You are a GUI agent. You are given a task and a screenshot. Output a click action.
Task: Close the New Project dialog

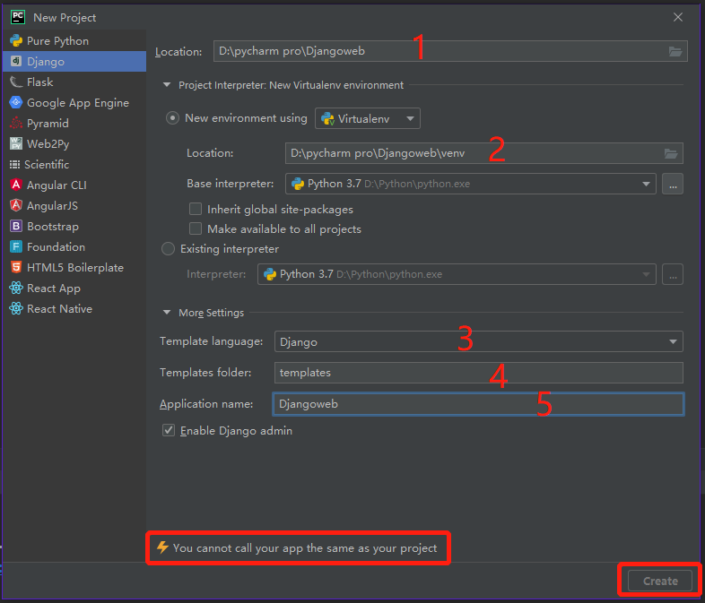point(677,17)
